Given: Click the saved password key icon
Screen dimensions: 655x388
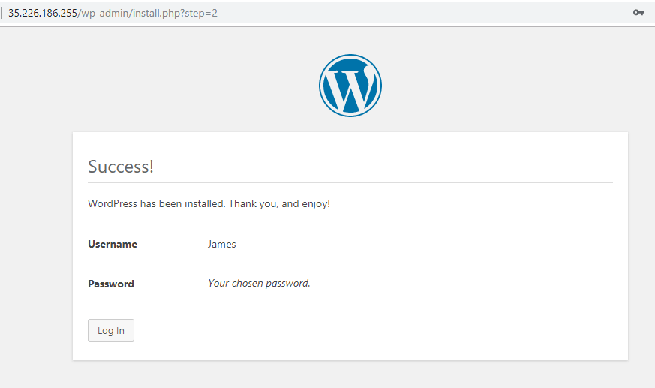Looking at the screenshot, I should tap(638, 13).
